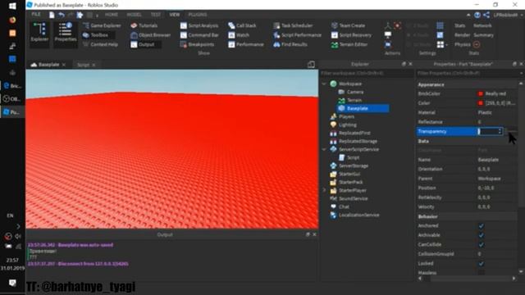Open the Terrain Editor
This screenshot has width=525, height=295.
(x=349, y=44)
